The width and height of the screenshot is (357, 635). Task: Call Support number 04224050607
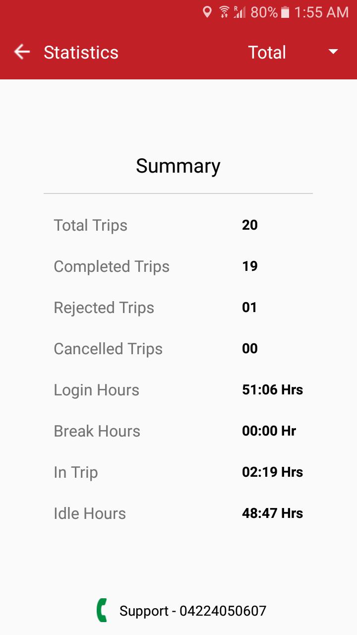click(x=192, y=611)
